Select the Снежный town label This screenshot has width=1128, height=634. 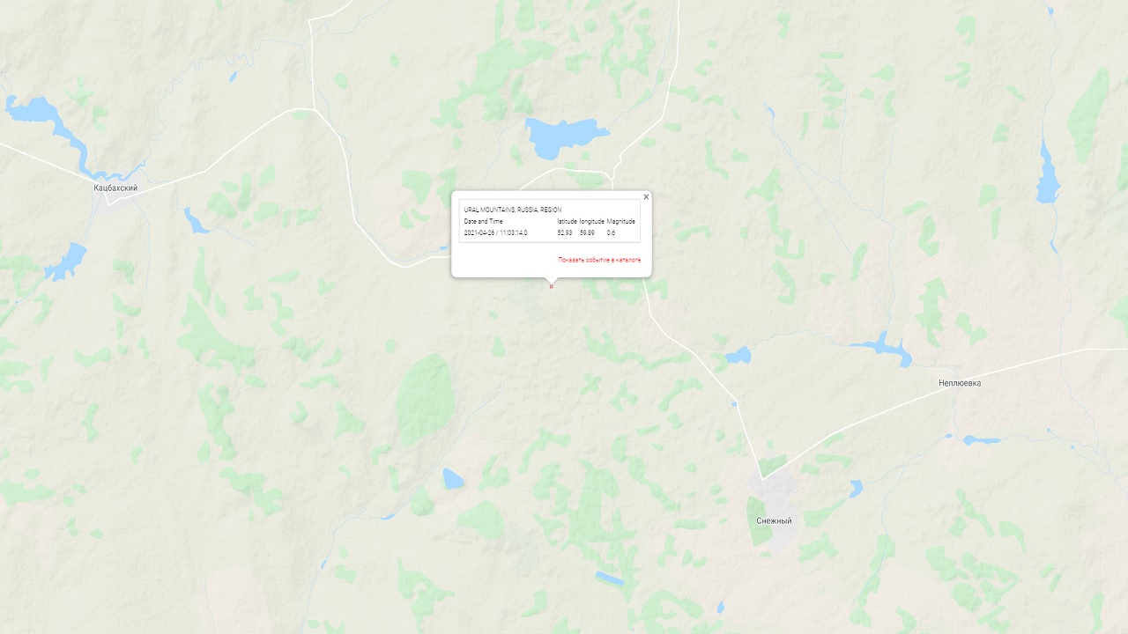774,520
